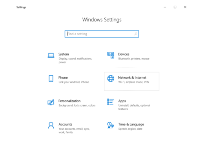
Task: Click 'Uninstall, defaults, optional features' description
Action: 134,107
